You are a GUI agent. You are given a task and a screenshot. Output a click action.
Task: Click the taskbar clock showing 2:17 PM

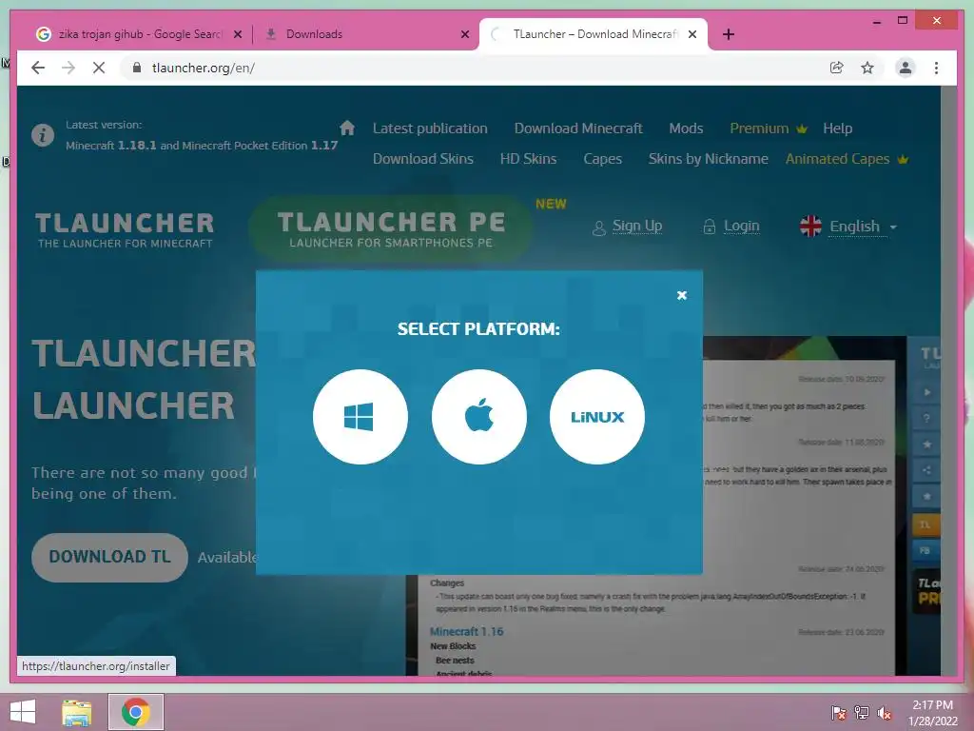[932, 712]
